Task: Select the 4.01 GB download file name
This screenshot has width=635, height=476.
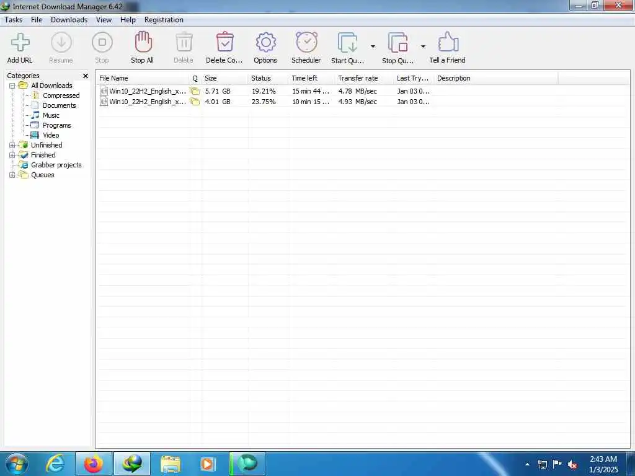Action: pos(148,102)
